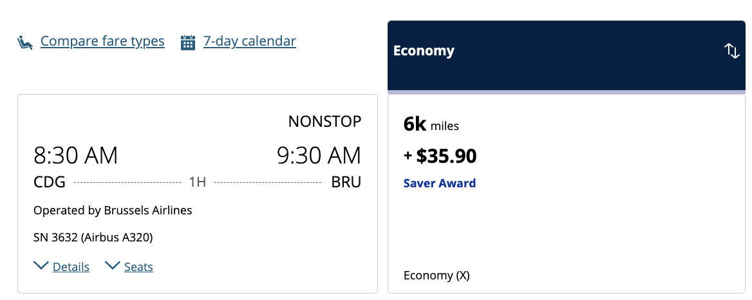
Task: Open the Compare fare types link
Action: (102, 42)
